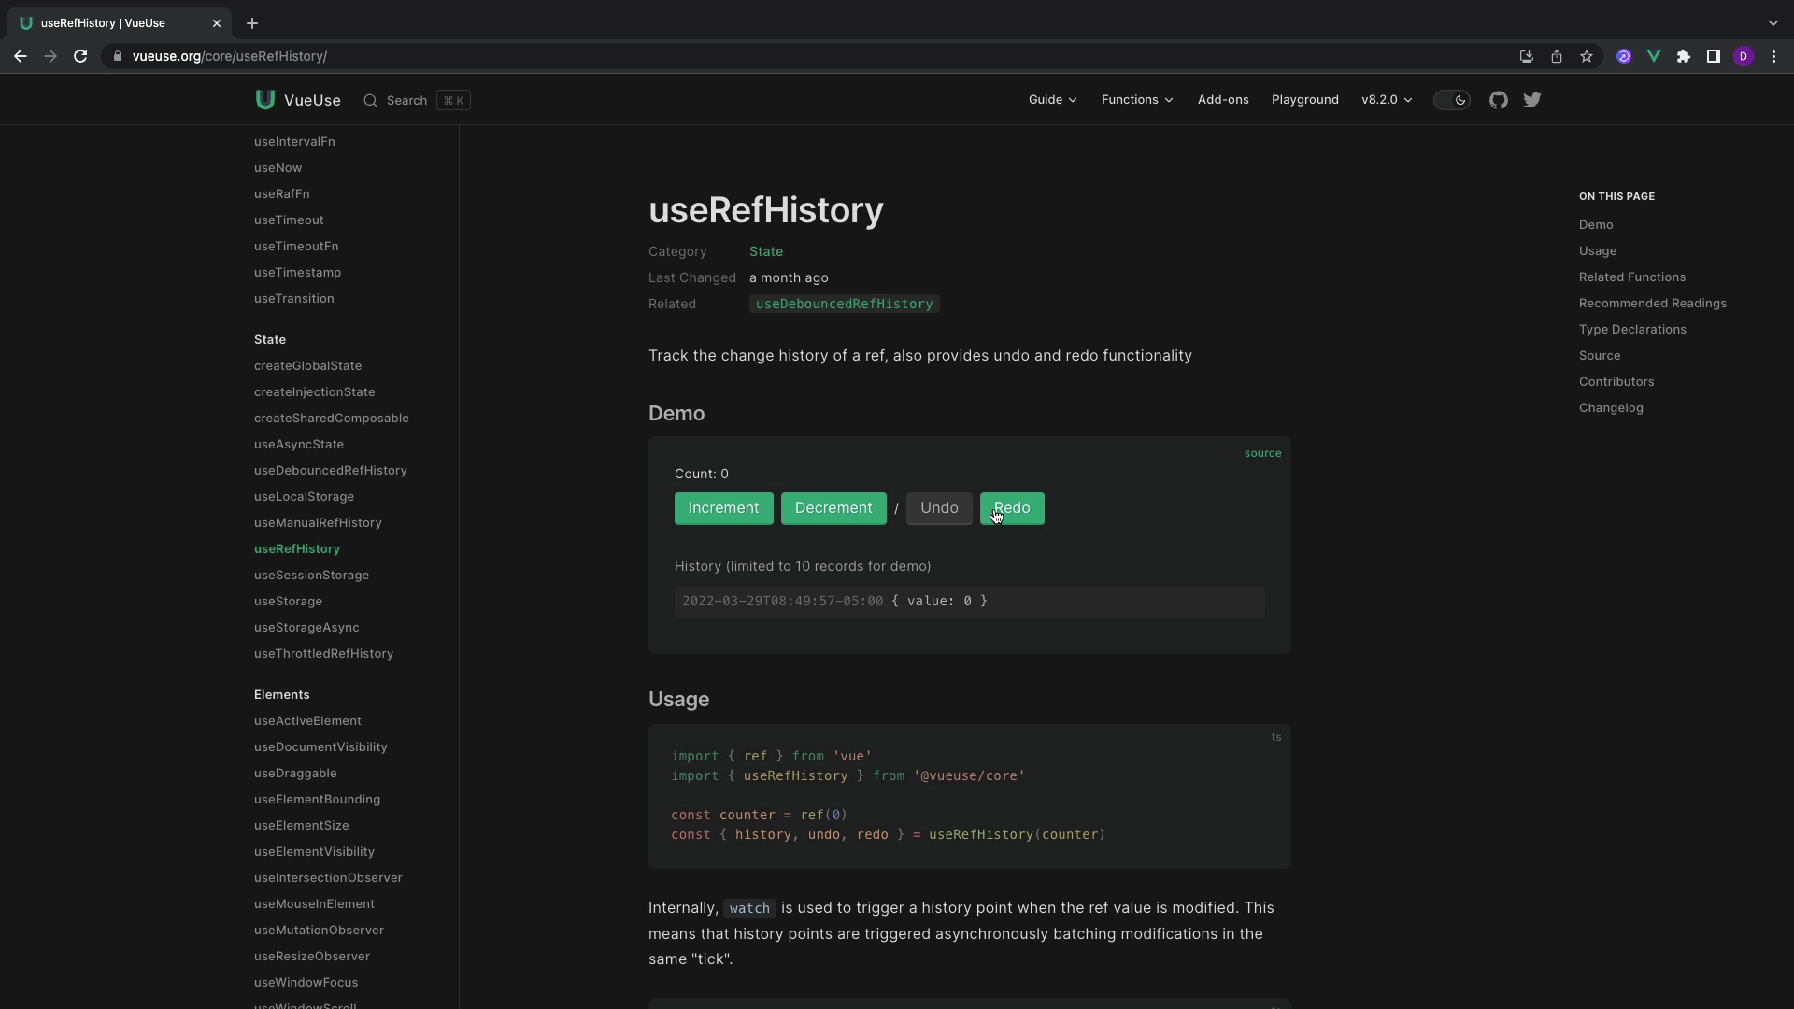The image size is (1794, 1009).
Task: Select useResizeObserver in the sidebar
Action: pyautogui.click(x=312, y=957)
